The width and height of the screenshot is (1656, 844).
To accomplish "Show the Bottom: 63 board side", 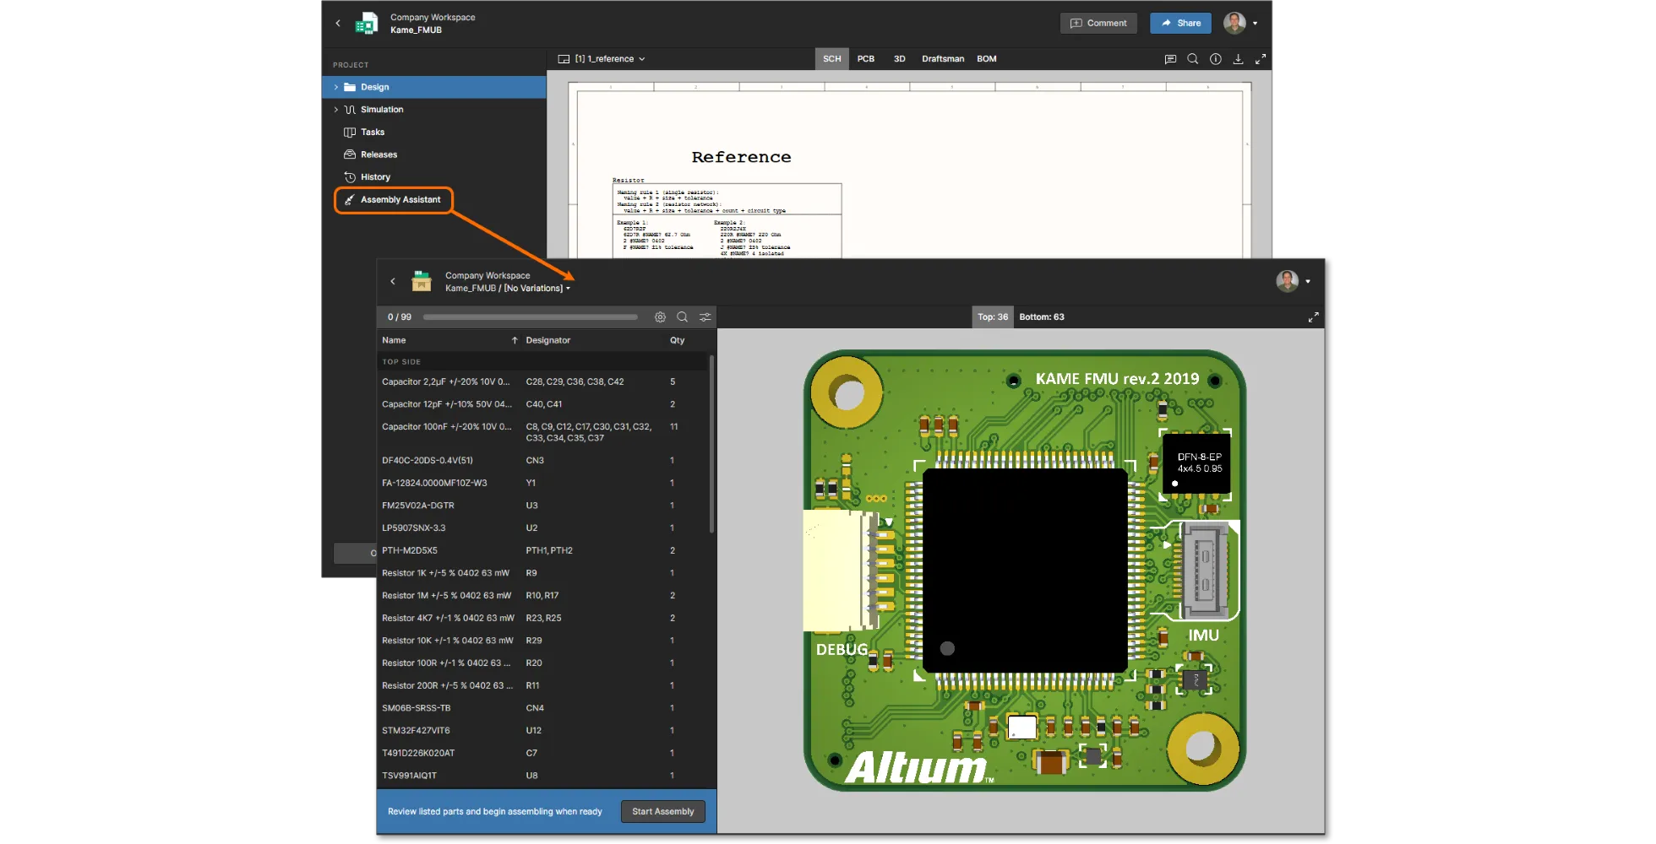I will click(x=1042, y=317).
